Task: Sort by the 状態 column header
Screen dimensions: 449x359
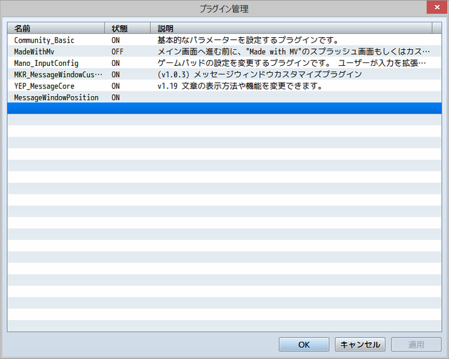Action: pyautogui.click(x=128, y=28)
